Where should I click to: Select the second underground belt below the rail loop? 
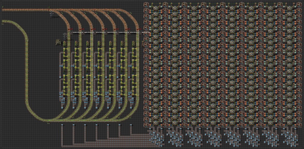(x=74, y=125)
